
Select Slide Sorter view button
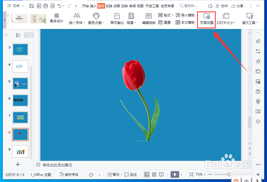pos(154,174)
